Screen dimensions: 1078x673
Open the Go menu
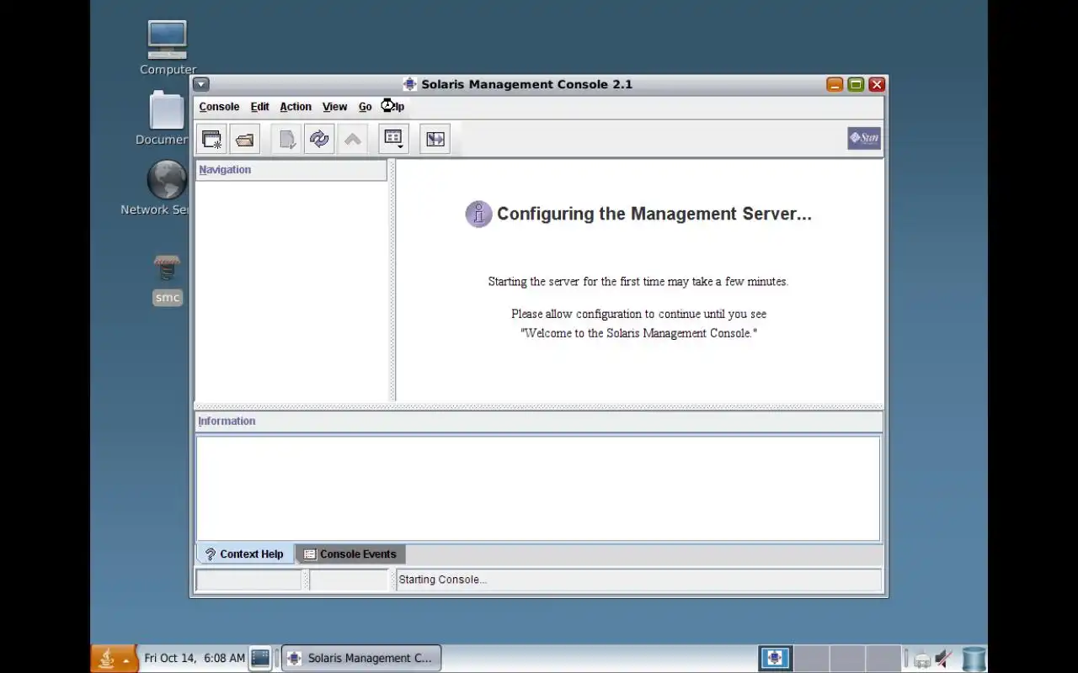[365, 107]
